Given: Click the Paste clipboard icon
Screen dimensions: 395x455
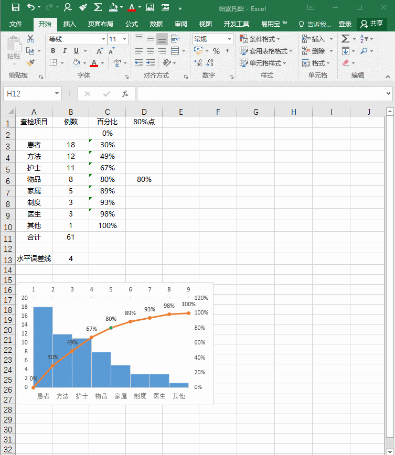Looking at the screenshot, I should (x=14, y=44).
